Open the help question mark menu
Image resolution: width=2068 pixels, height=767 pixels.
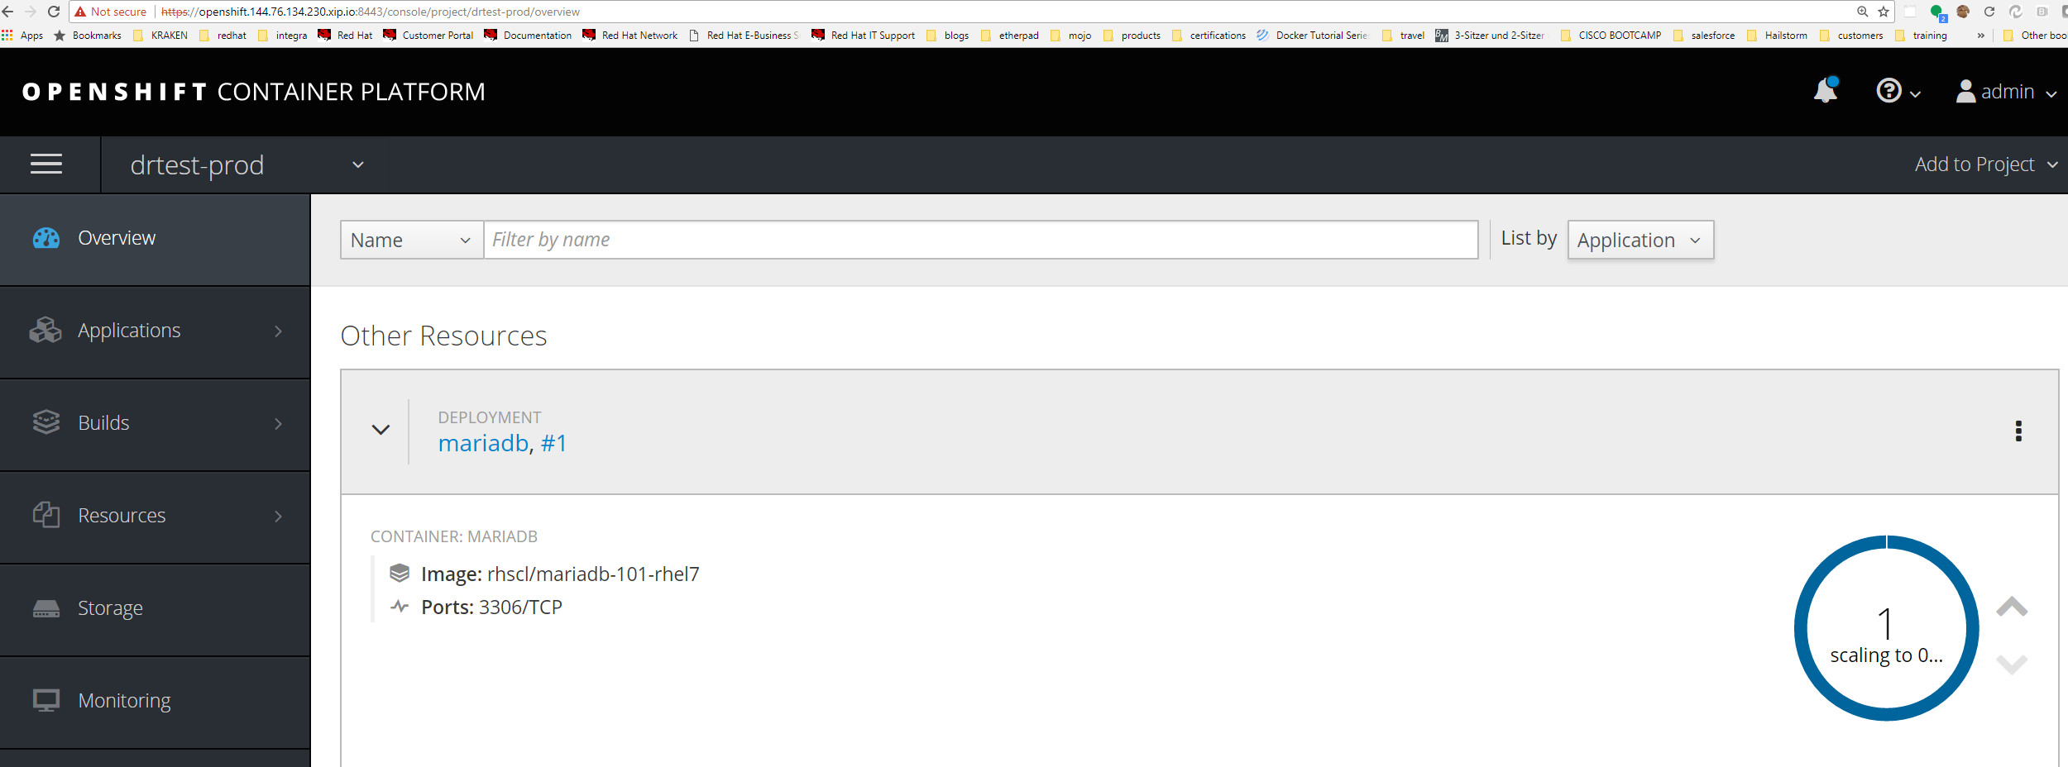(1898, 91)
